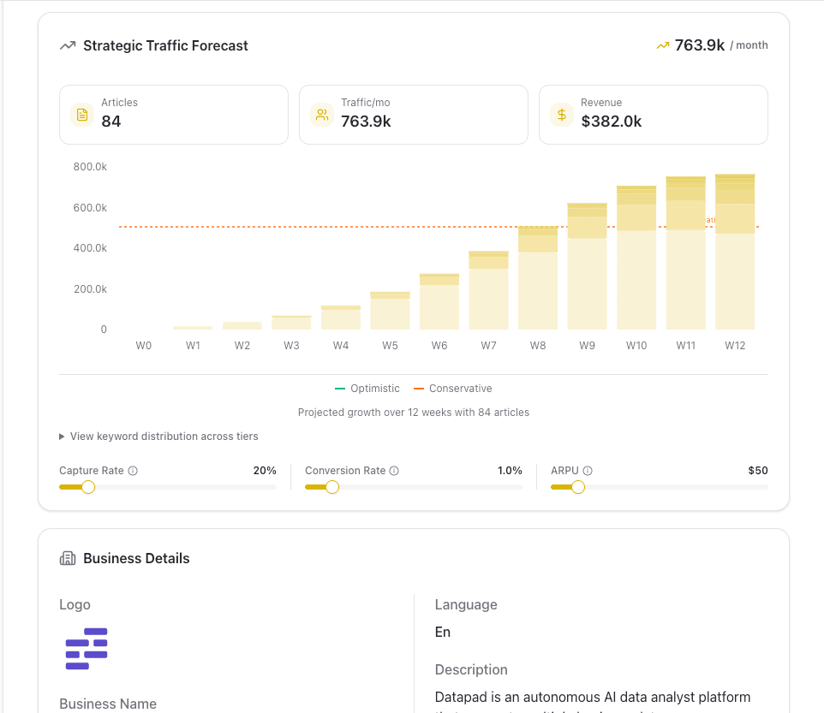Toggle the Optimistic series in the legend
The image size is (824, 713).
pos(367,388)
